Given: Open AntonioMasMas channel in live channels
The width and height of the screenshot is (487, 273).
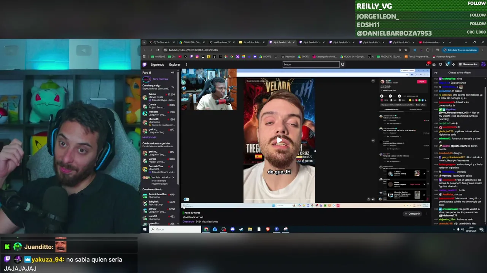Looking at the screenshot, I should point(159,196).
